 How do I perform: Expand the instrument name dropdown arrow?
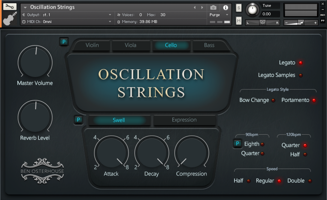tap(25, 8)
